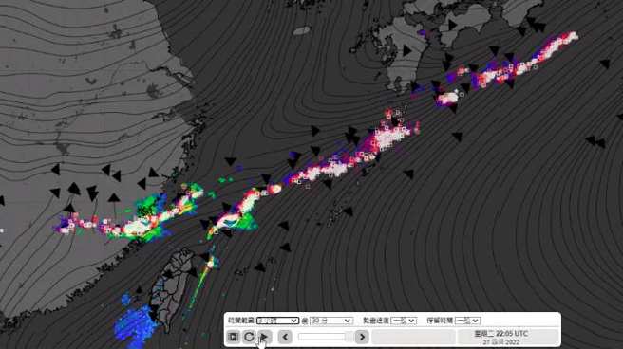Open the dwell time dropdown
Screen dimensions: 623x349
468,321
